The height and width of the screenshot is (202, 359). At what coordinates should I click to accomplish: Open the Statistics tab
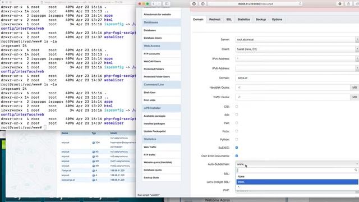243,20
